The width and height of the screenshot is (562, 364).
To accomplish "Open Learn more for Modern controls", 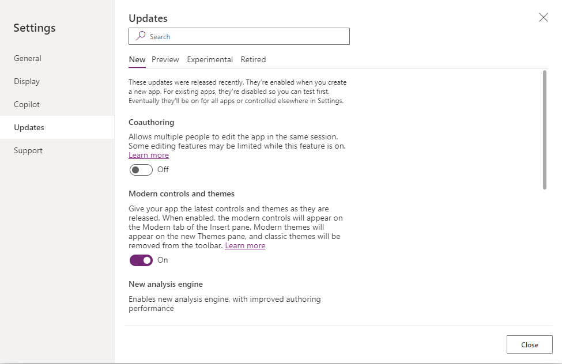I will click(x=245, y=245).
